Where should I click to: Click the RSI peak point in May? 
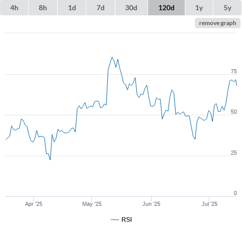(x=112, y=57)
